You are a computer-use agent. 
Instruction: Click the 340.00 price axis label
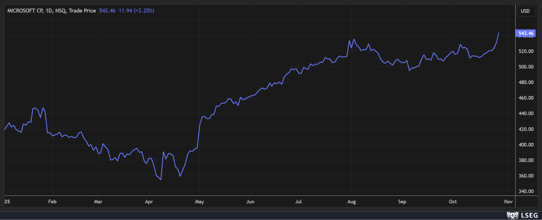[x=526, y=191]
